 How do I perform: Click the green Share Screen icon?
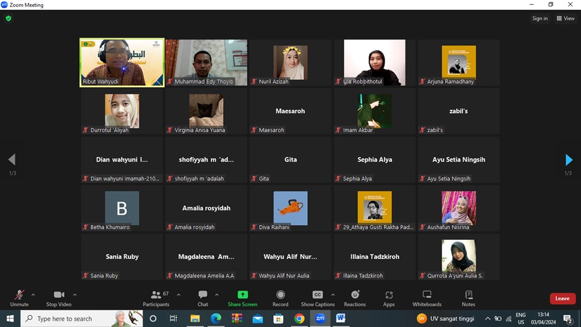pos(242,295)
